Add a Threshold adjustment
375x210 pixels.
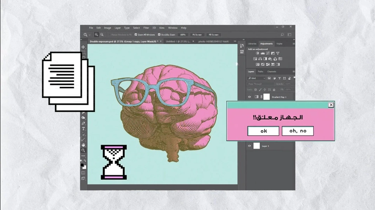click(268, 64)
